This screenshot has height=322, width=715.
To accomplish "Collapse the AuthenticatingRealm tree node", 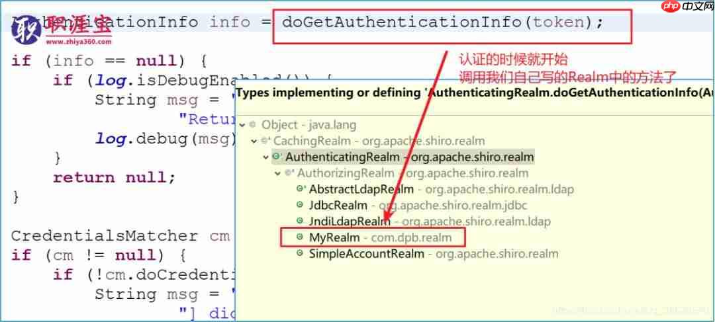I will pyautogui.click(x=266, y=157).
